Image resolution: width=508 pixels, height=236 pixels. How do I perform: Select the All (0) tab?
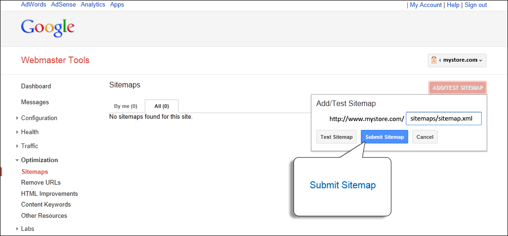[x=162, y=107]
